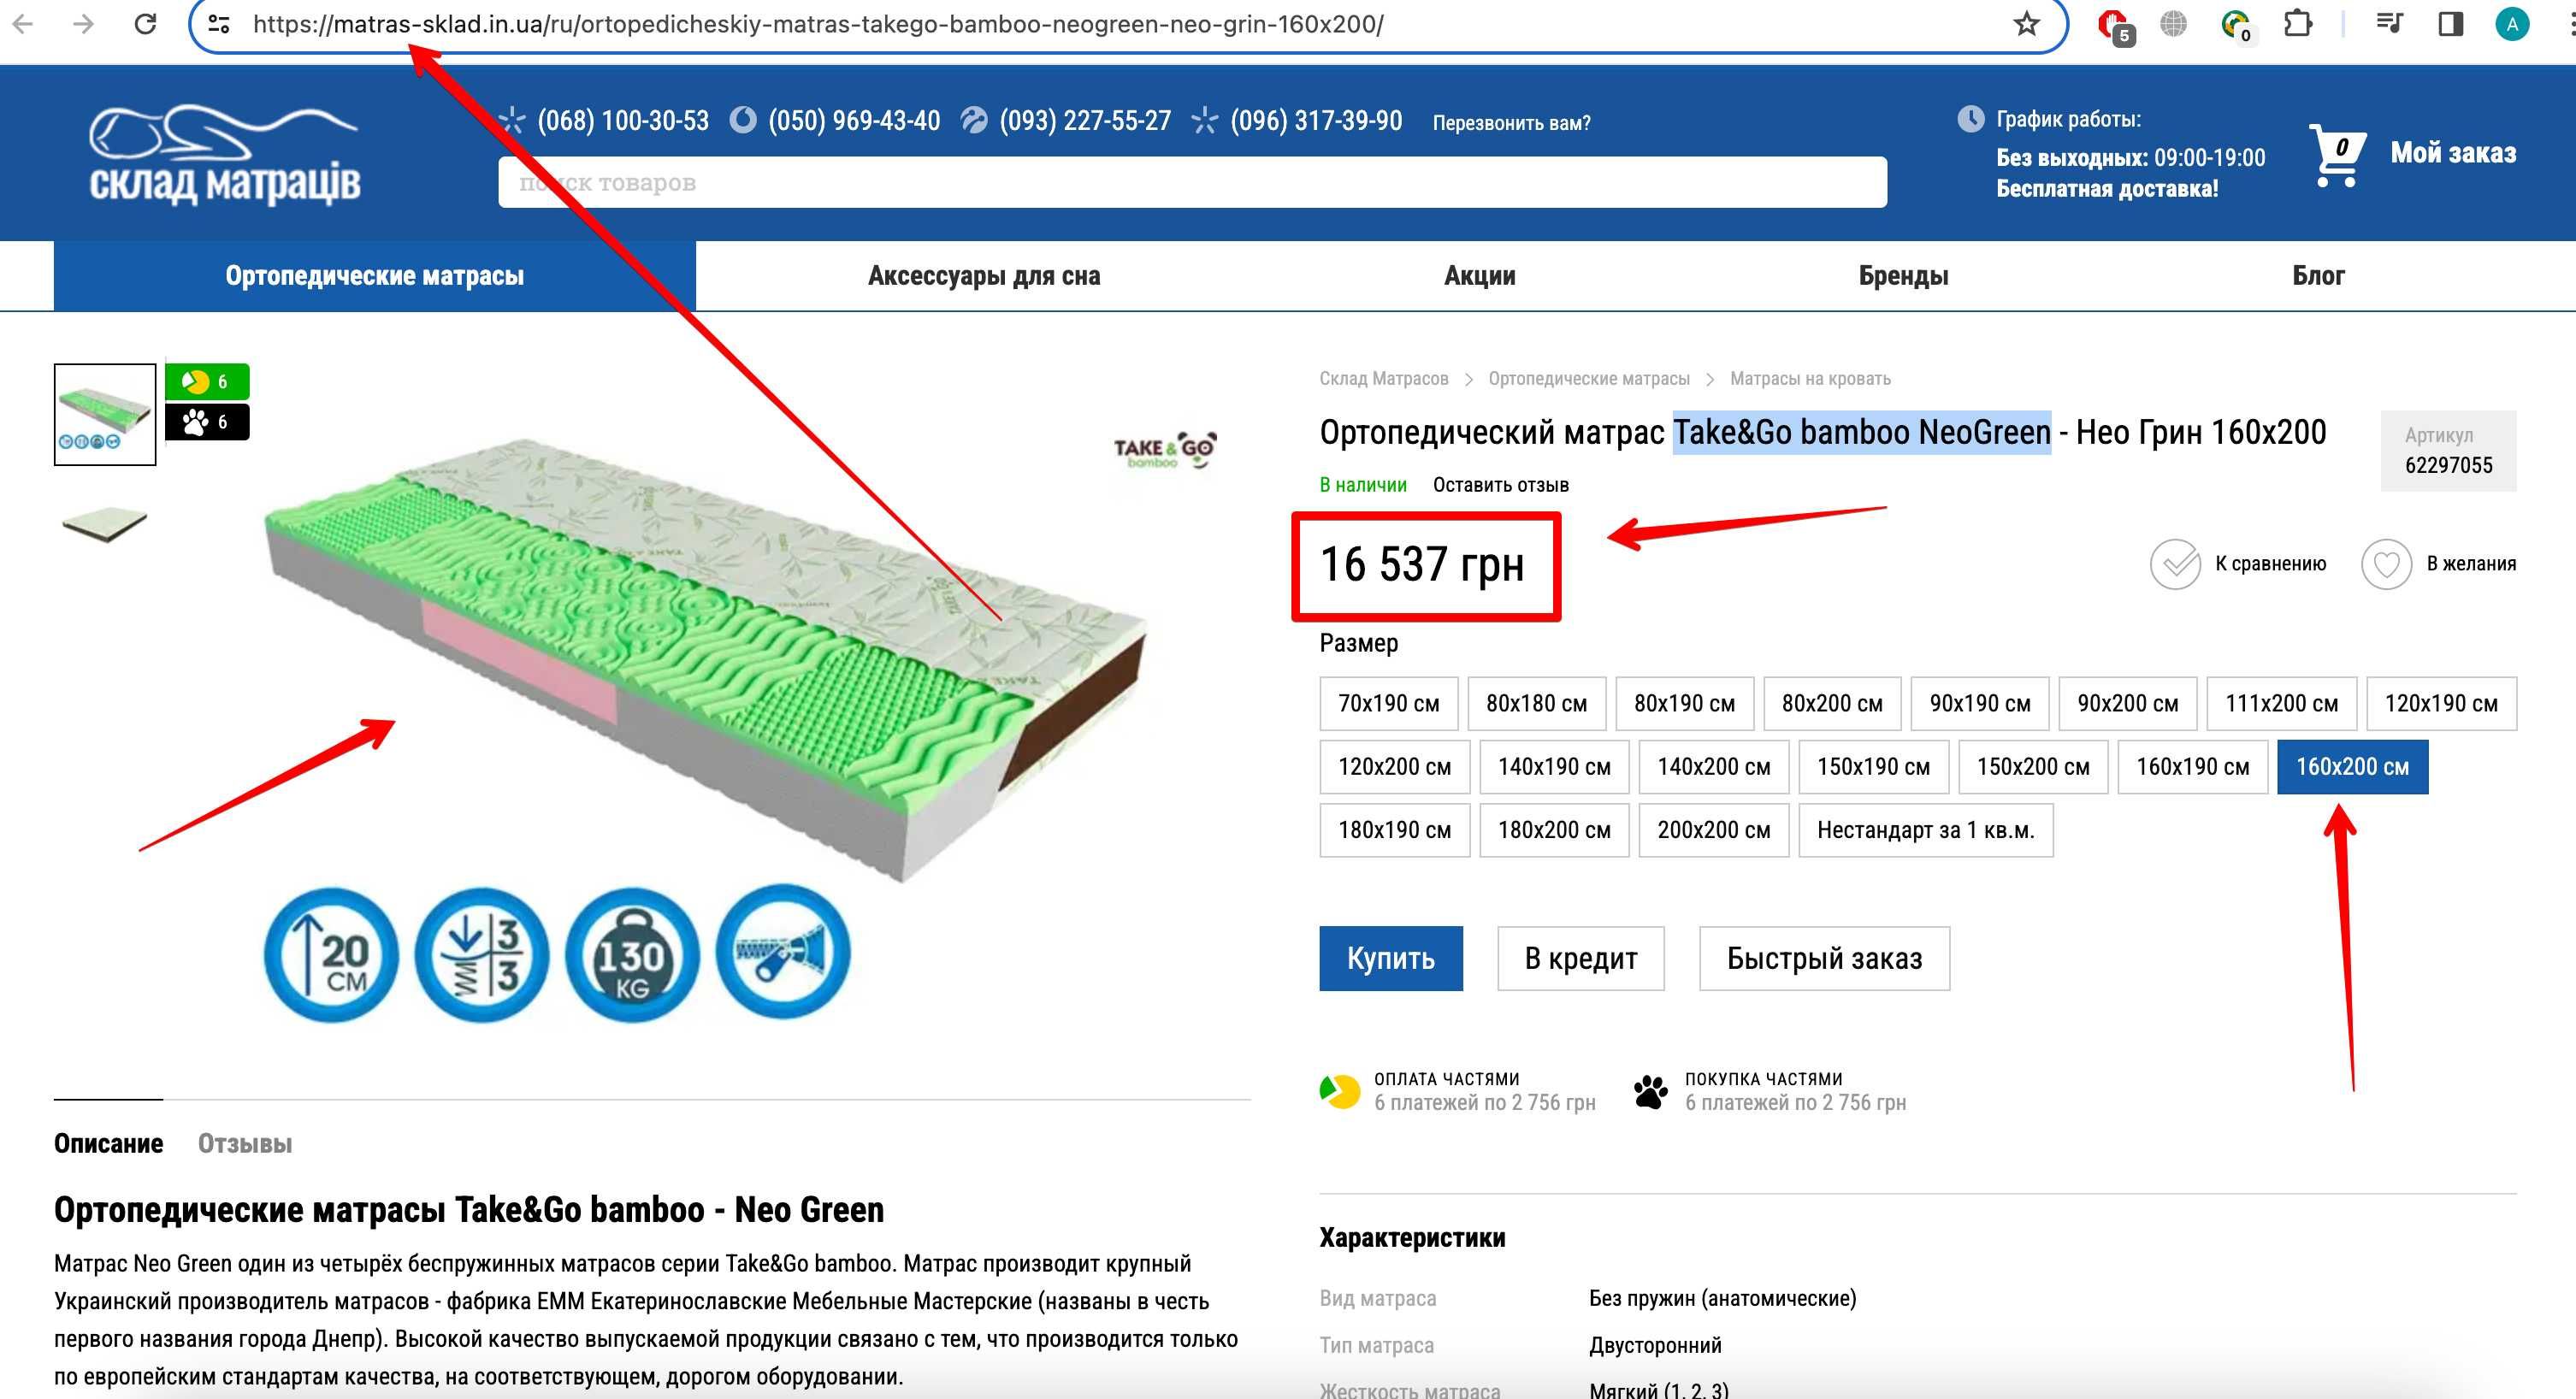Open the shopping cart icon
This screenshot has width=2576, height=1399.
2337,155
